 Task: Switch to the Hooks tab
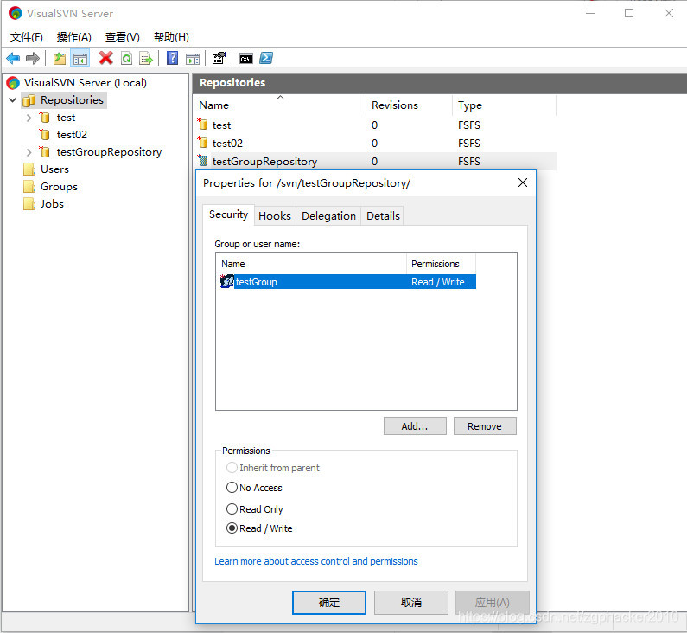point(275,215)
